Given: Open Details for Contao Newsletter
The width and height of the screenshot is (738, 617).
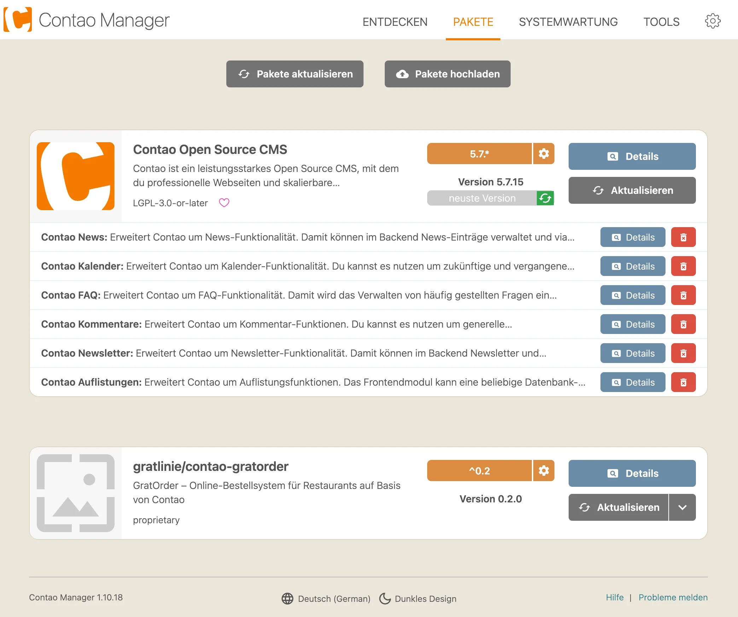Looking at the screenshot, I should (633, 353).
